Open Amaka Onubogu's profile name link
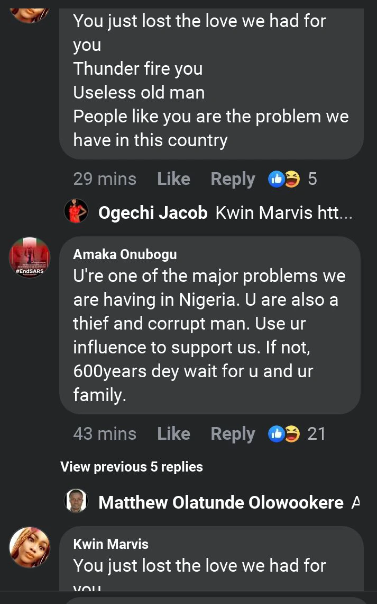The height and width of the screenshot is (604, 377). tap(125, 254)
